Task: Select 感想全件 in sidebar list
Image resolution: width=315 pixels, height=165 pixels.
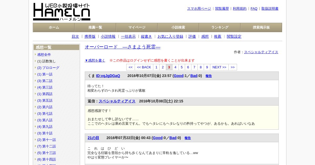Action: (44, 55)
